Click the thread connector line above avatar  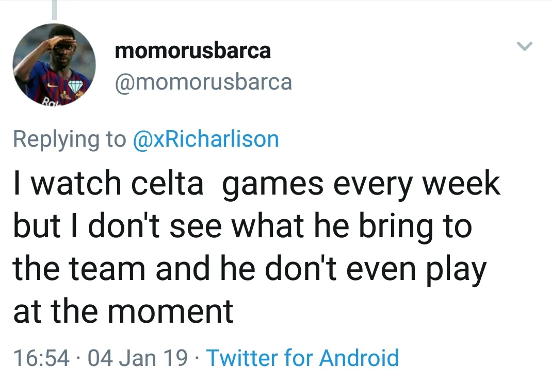tap(54, 9)
